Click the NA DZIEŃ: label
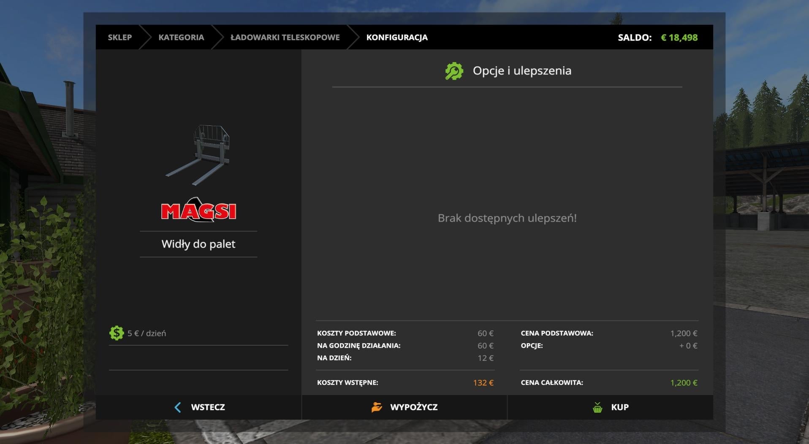Image resolution: width=809 pixels, height=444 pixels. pyautogui.click(x=334, y=357)
